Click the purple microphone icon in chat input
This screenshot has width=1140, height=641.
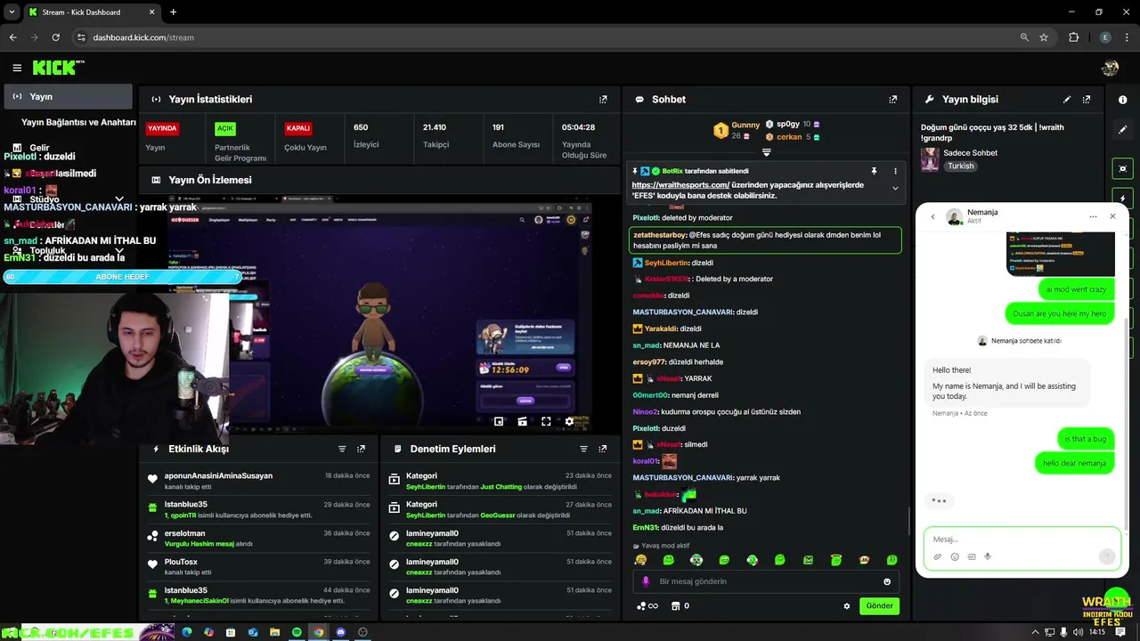tap(647, 581)
